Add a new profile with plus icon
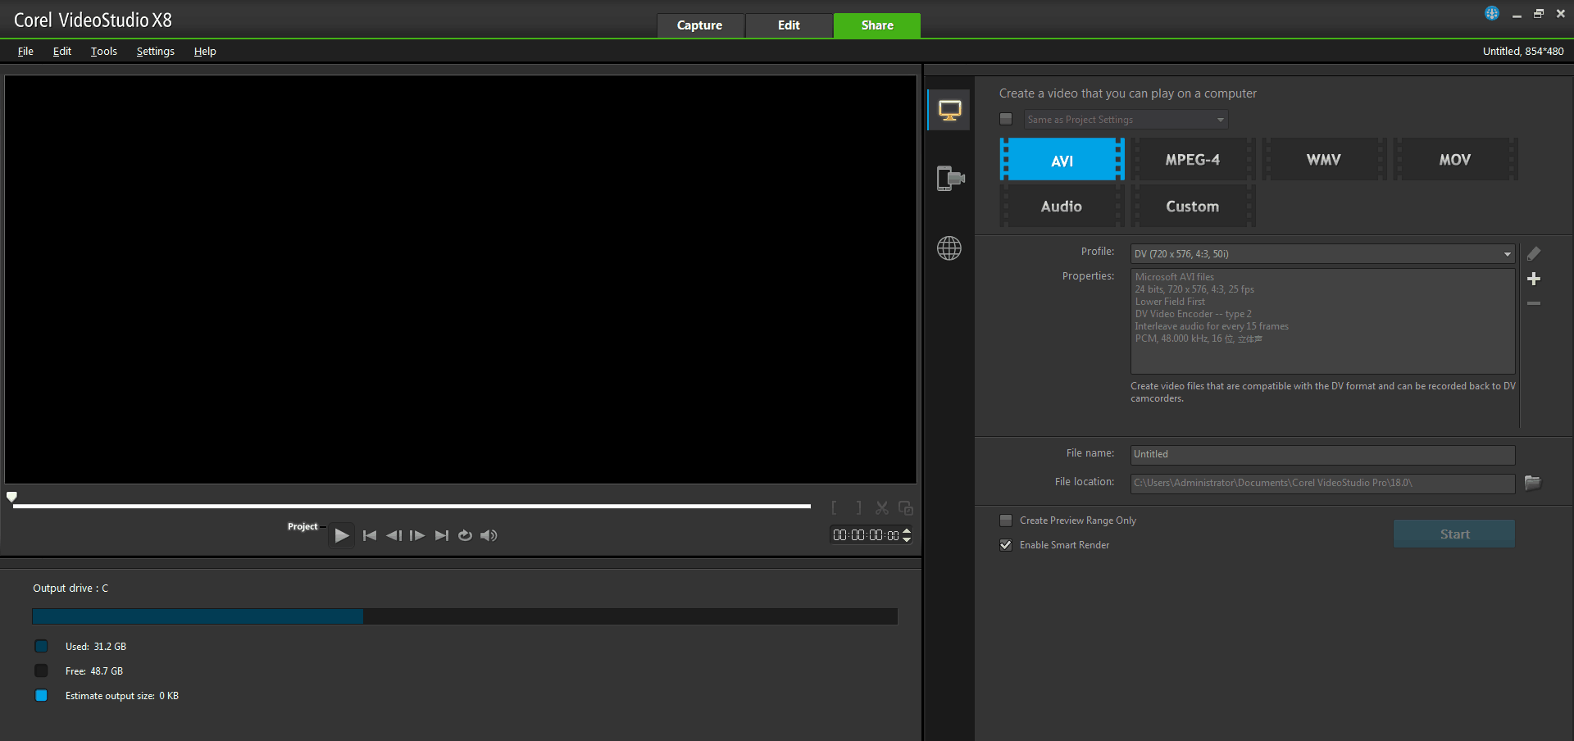The width and height of the screenshot is (1574, 741). (1534, 279)
